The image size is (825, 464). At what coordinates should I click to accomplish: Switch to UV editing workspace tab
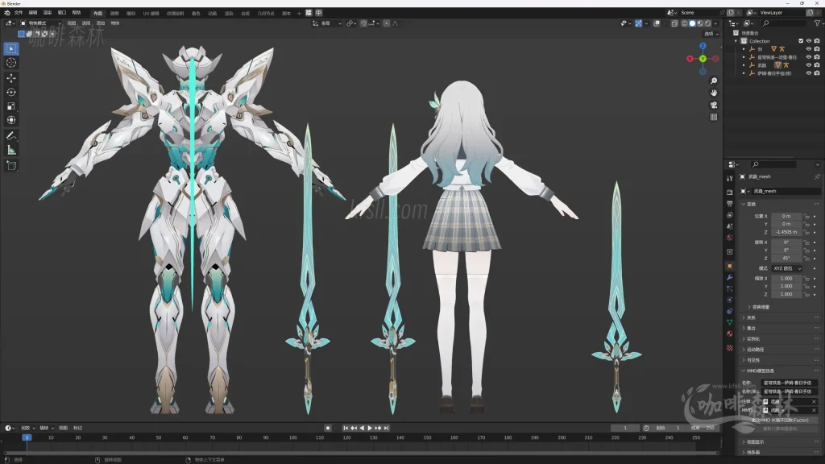coord(151,13)
